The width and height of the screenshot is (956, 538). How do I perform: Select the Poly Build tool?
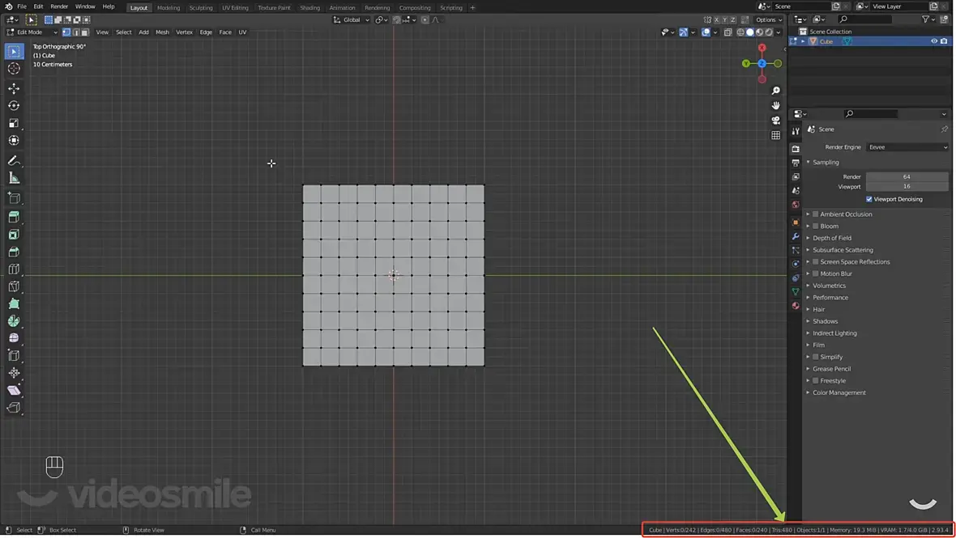pyautogui.click(x=14, y=303)
